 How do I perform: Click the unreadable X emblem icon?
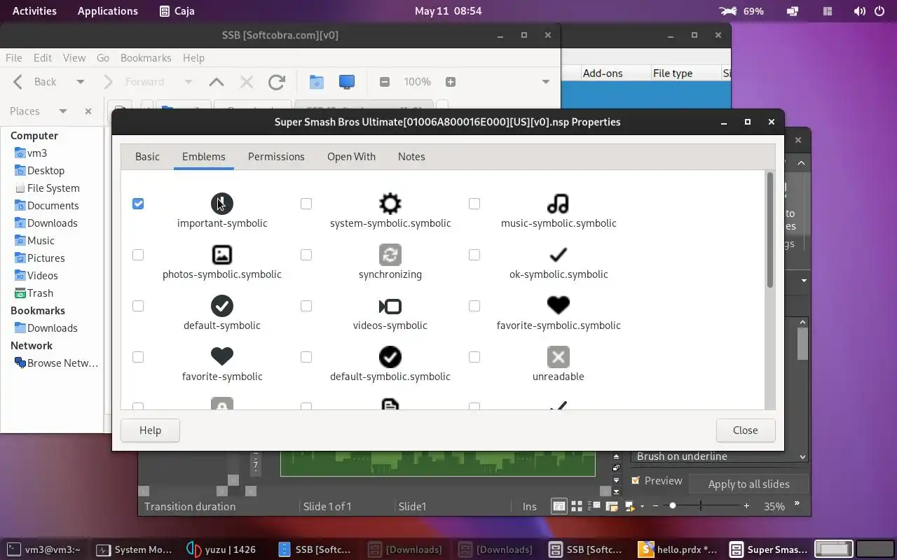(x=559, y=357)
